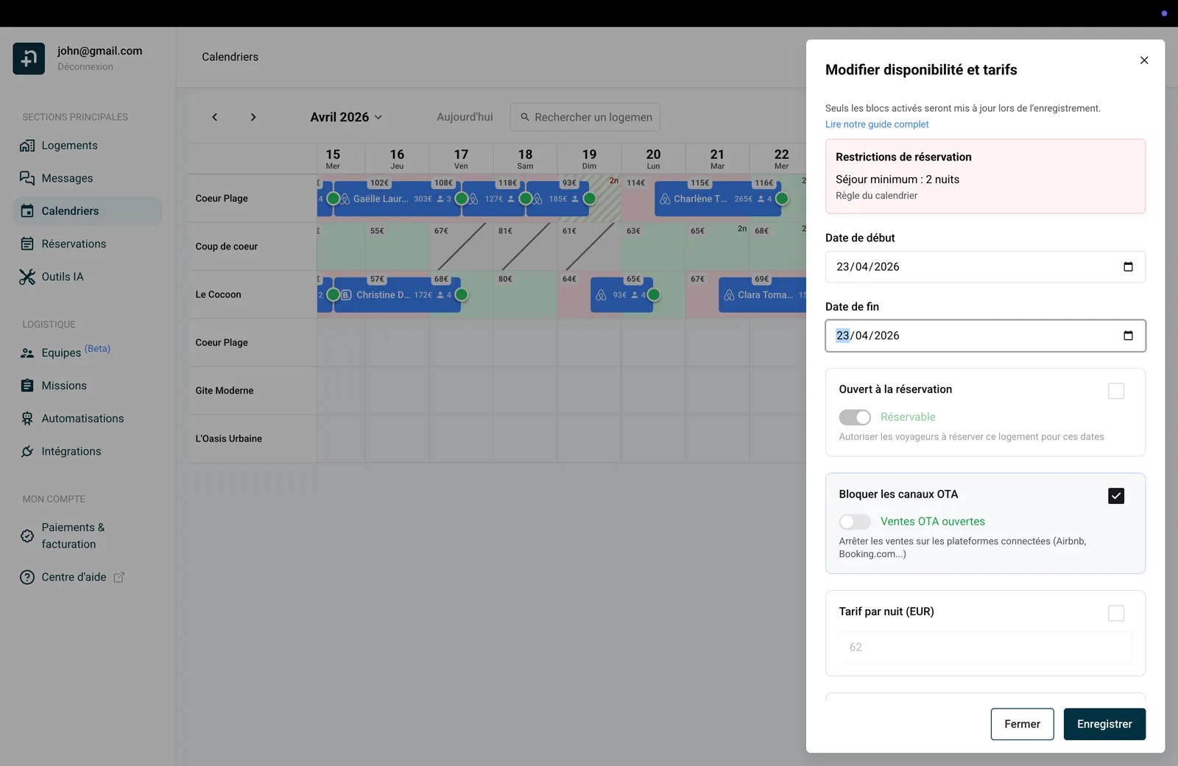The height and width of the screenshot is (766, 1178).
Task: Click external link icon beside Centre d'aide
Action: 119,578
